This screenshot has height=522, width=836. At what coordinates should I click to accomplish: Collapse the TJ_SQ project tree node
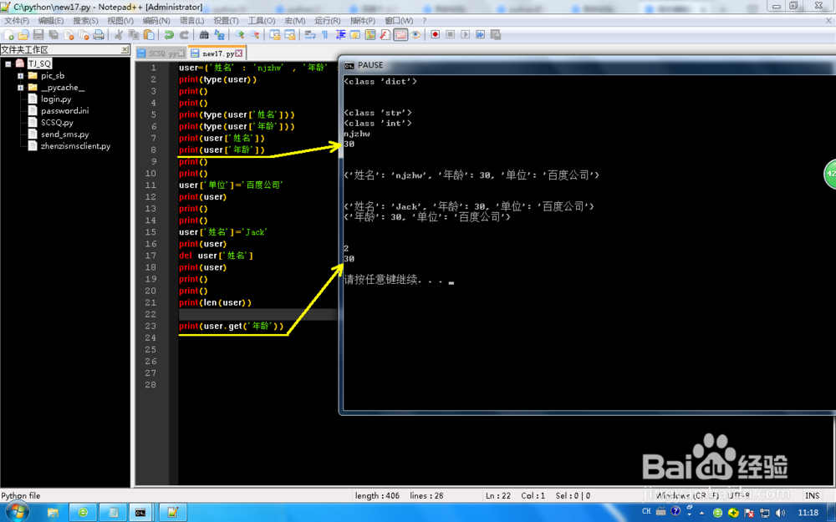point(8,63)
